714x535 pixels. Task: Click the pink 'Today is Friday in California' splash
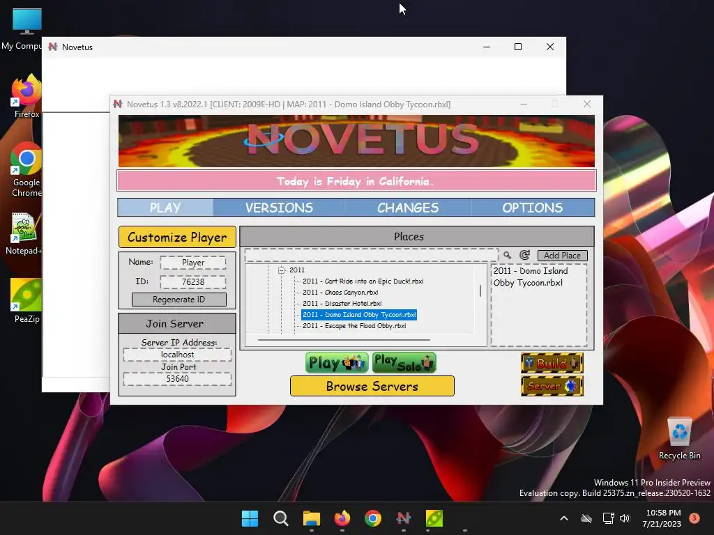point(356,181)
